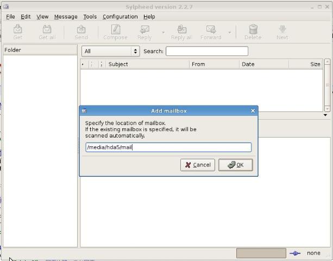This screenshot has width=333, height=261.
Task: Open the Edit menu
Action: [26, 16]
